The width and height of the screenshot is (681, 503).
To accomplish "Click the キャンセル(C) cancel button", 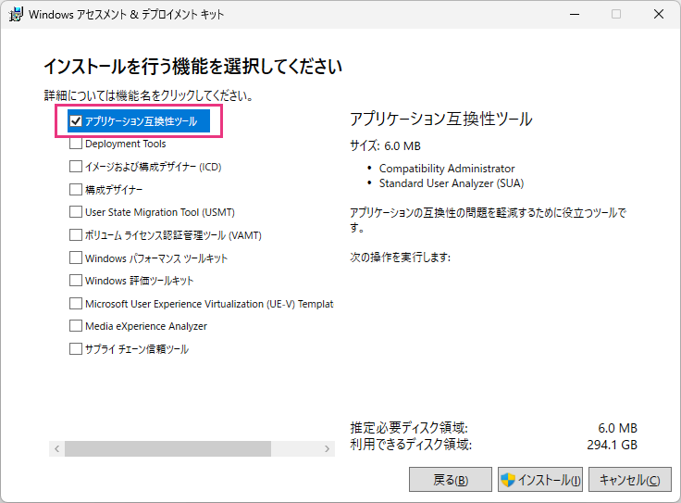I will tap(630, 480).
